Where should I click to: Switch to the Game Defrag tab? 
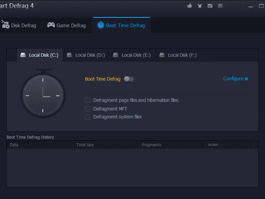(67, 26)
